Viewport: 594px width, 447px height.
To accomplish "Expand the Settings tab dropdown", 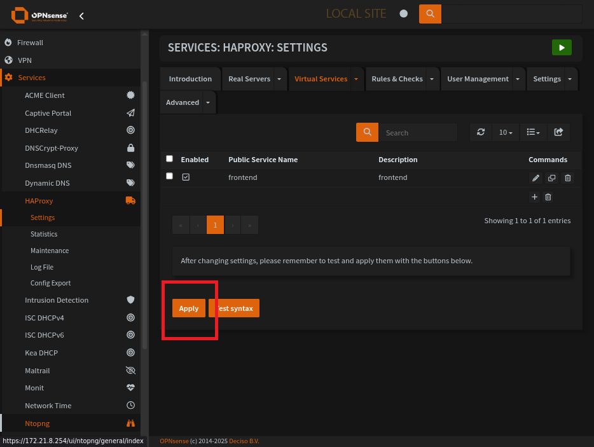I will pyautogui.click(x=570, y=79).
